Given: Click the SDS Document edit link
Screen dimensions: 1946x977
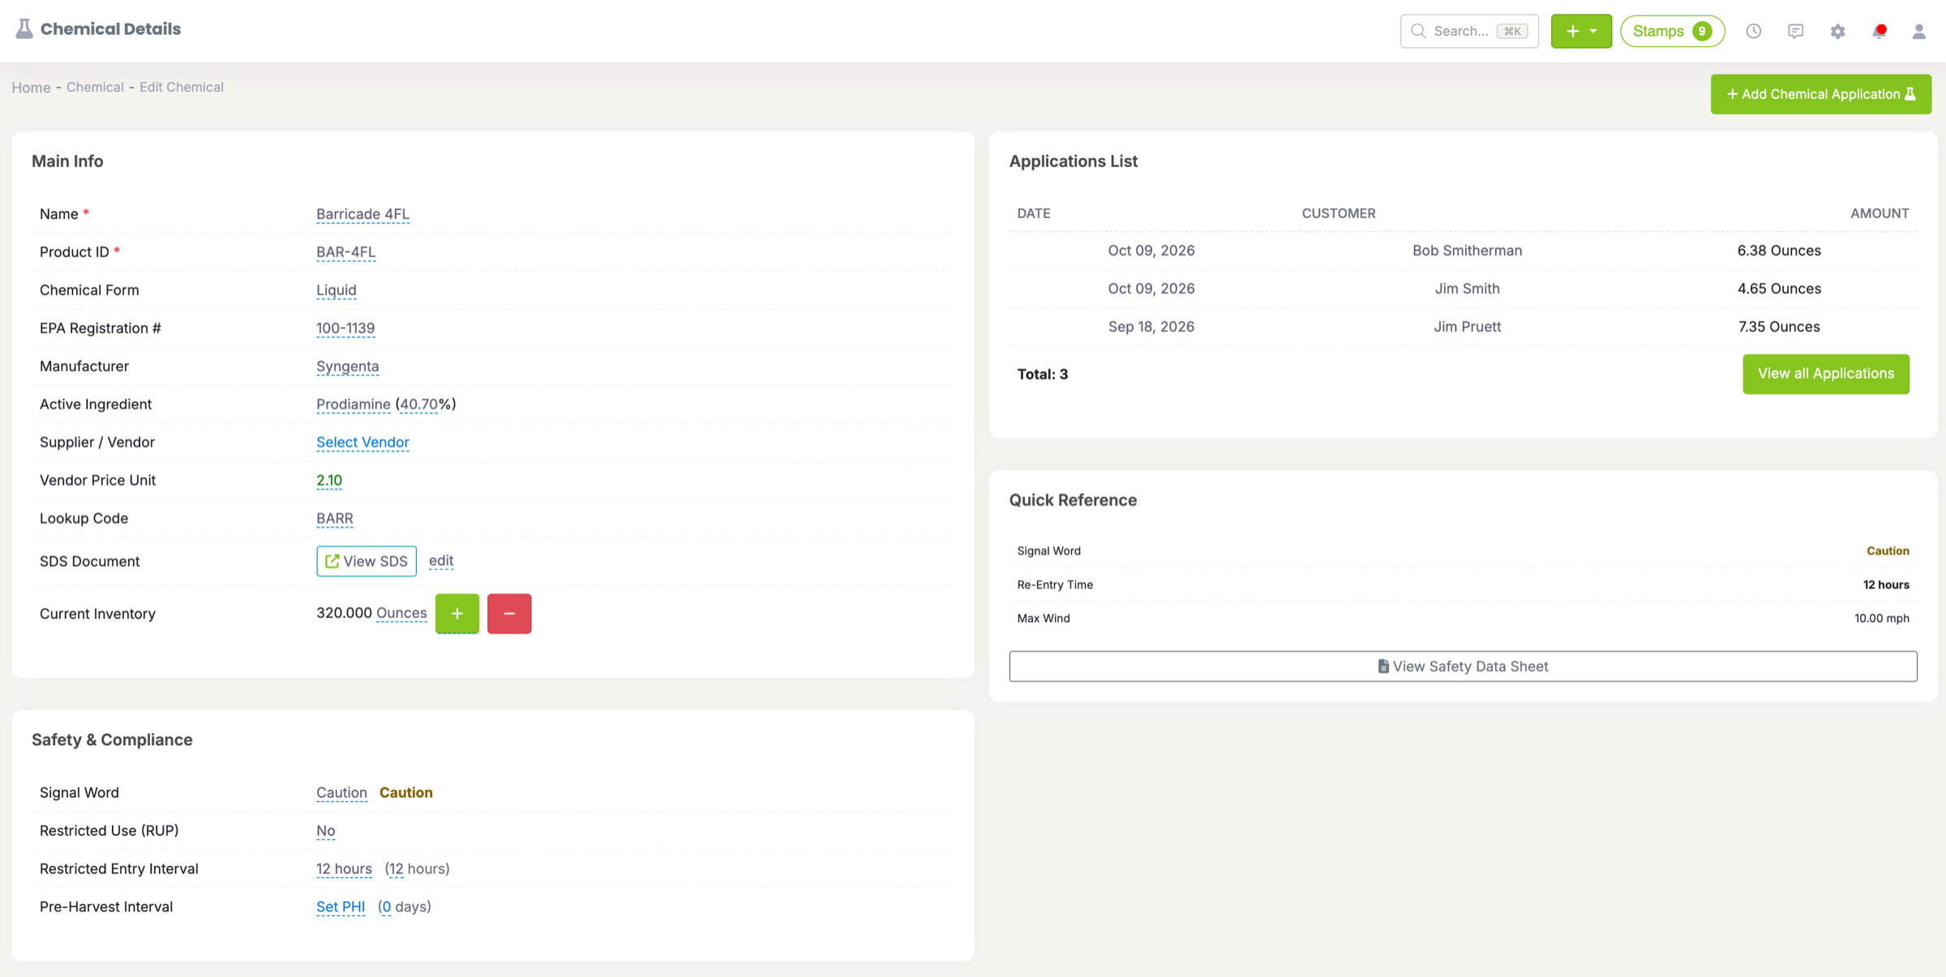Looking at the screenshot, I should point(441,561).
